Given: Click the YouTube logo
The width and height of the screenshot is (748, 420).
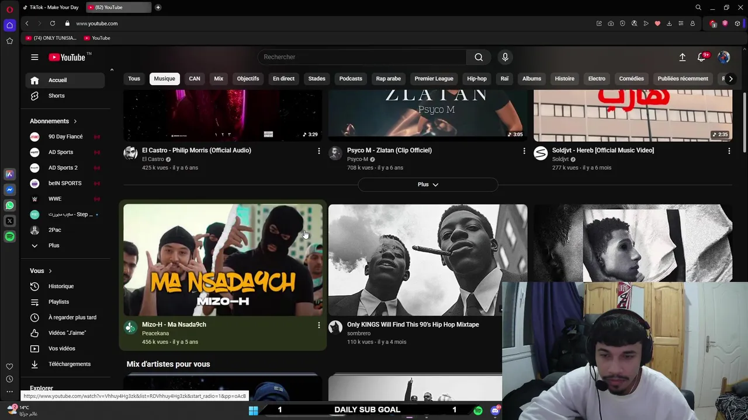Looking at the screenshot, I should 67,57.
